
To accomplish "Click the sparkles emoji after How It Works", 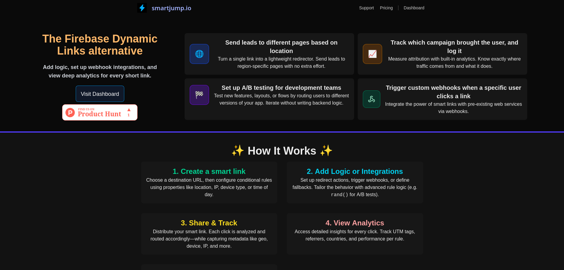I will coord(326,151).
